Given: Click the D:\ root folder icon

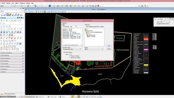Looking at the screenshot, I should click(85, 29).
